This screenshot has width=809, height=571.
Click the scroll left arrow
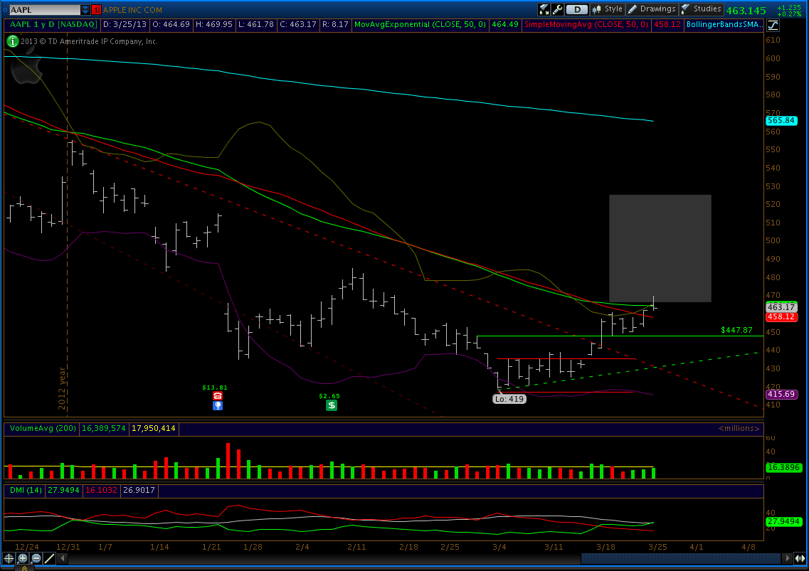[x=63, y=557]
